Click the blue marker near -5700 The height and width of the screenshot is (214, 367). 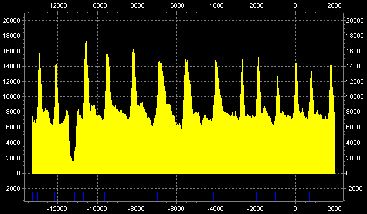183,196
